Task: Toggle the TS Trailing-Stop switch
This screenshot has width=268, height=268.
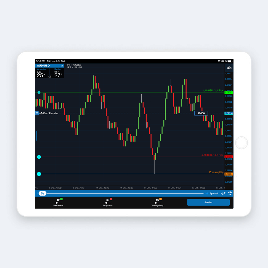Action: 157,203
